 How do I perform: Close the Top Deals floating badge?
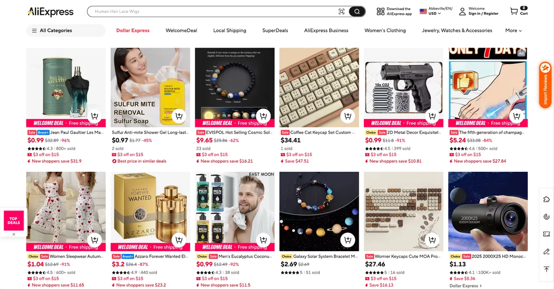tap(14, 234)
